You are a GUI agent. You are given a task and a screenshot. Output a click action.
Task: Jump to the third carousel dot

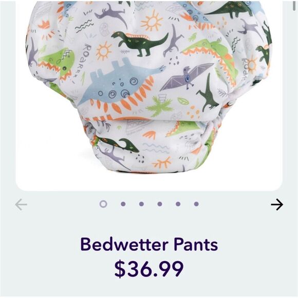[x=141, y=204]
